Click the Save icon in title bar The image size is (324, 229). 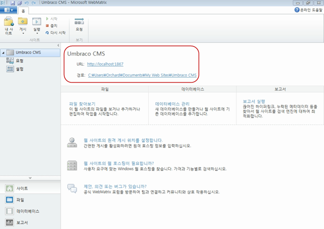point(12,3)
